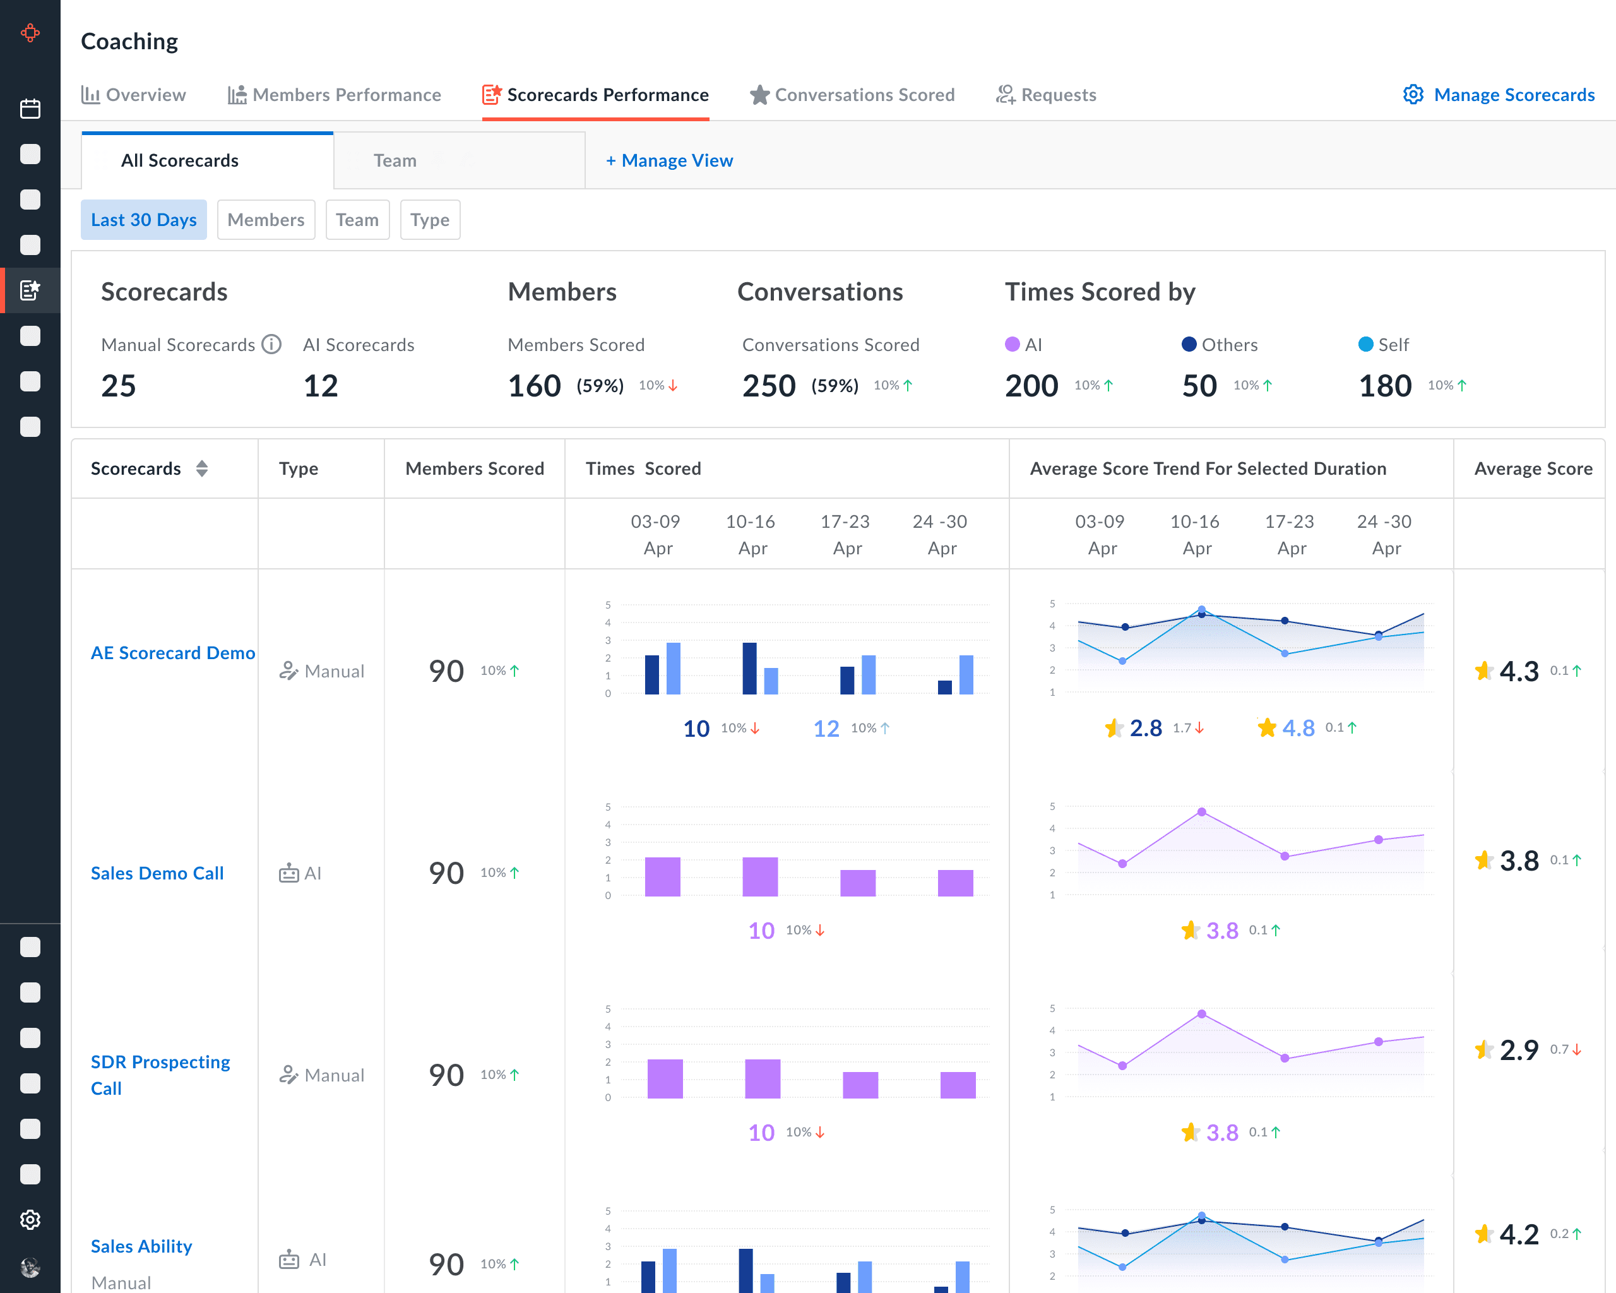This screenshot has height=1293, width=1616.
Task: Open the Members filter dropdown
Action: 265,220
